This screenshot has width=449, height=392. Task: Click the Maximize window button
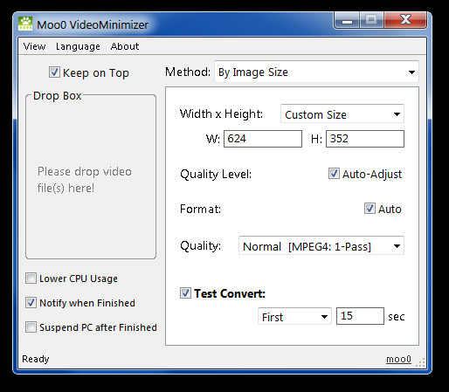point(371,20)
